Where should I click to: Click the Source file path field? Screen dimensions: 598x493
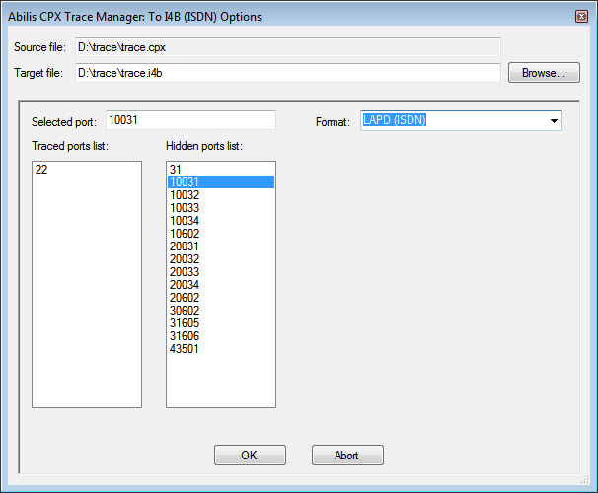coord(286,46)
